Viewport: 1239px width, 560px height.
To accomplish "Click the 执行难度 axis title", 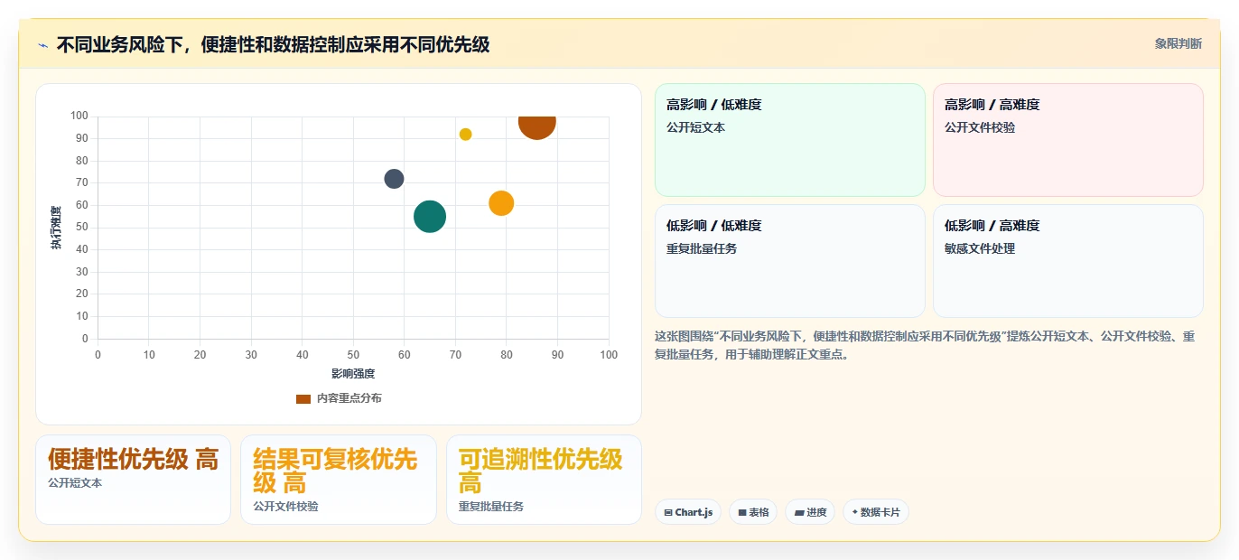I will tap(56, 228).
